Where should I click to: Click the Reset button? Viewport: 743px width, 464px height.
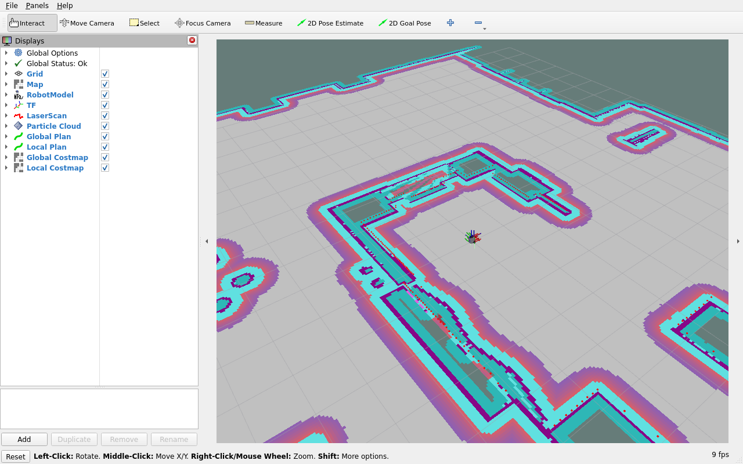16,456
